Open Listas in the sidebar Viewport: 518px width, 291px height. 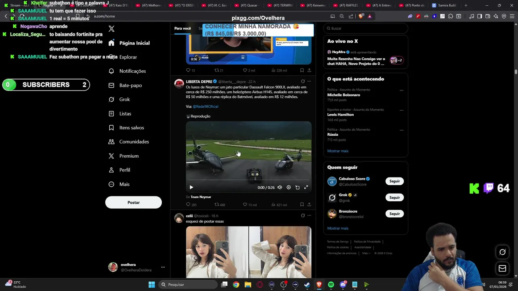120,114
